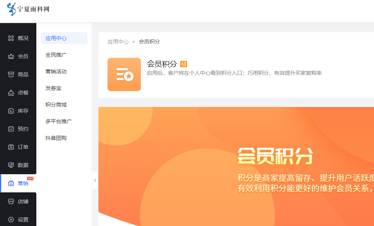Select 预约 menu item
The height and width of the screenshot is (226, 374).
[23, 129]
